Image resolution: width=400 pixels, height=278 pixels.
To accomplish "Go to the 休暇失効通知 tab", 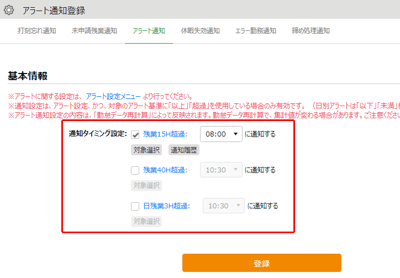I will click(200, 31).
